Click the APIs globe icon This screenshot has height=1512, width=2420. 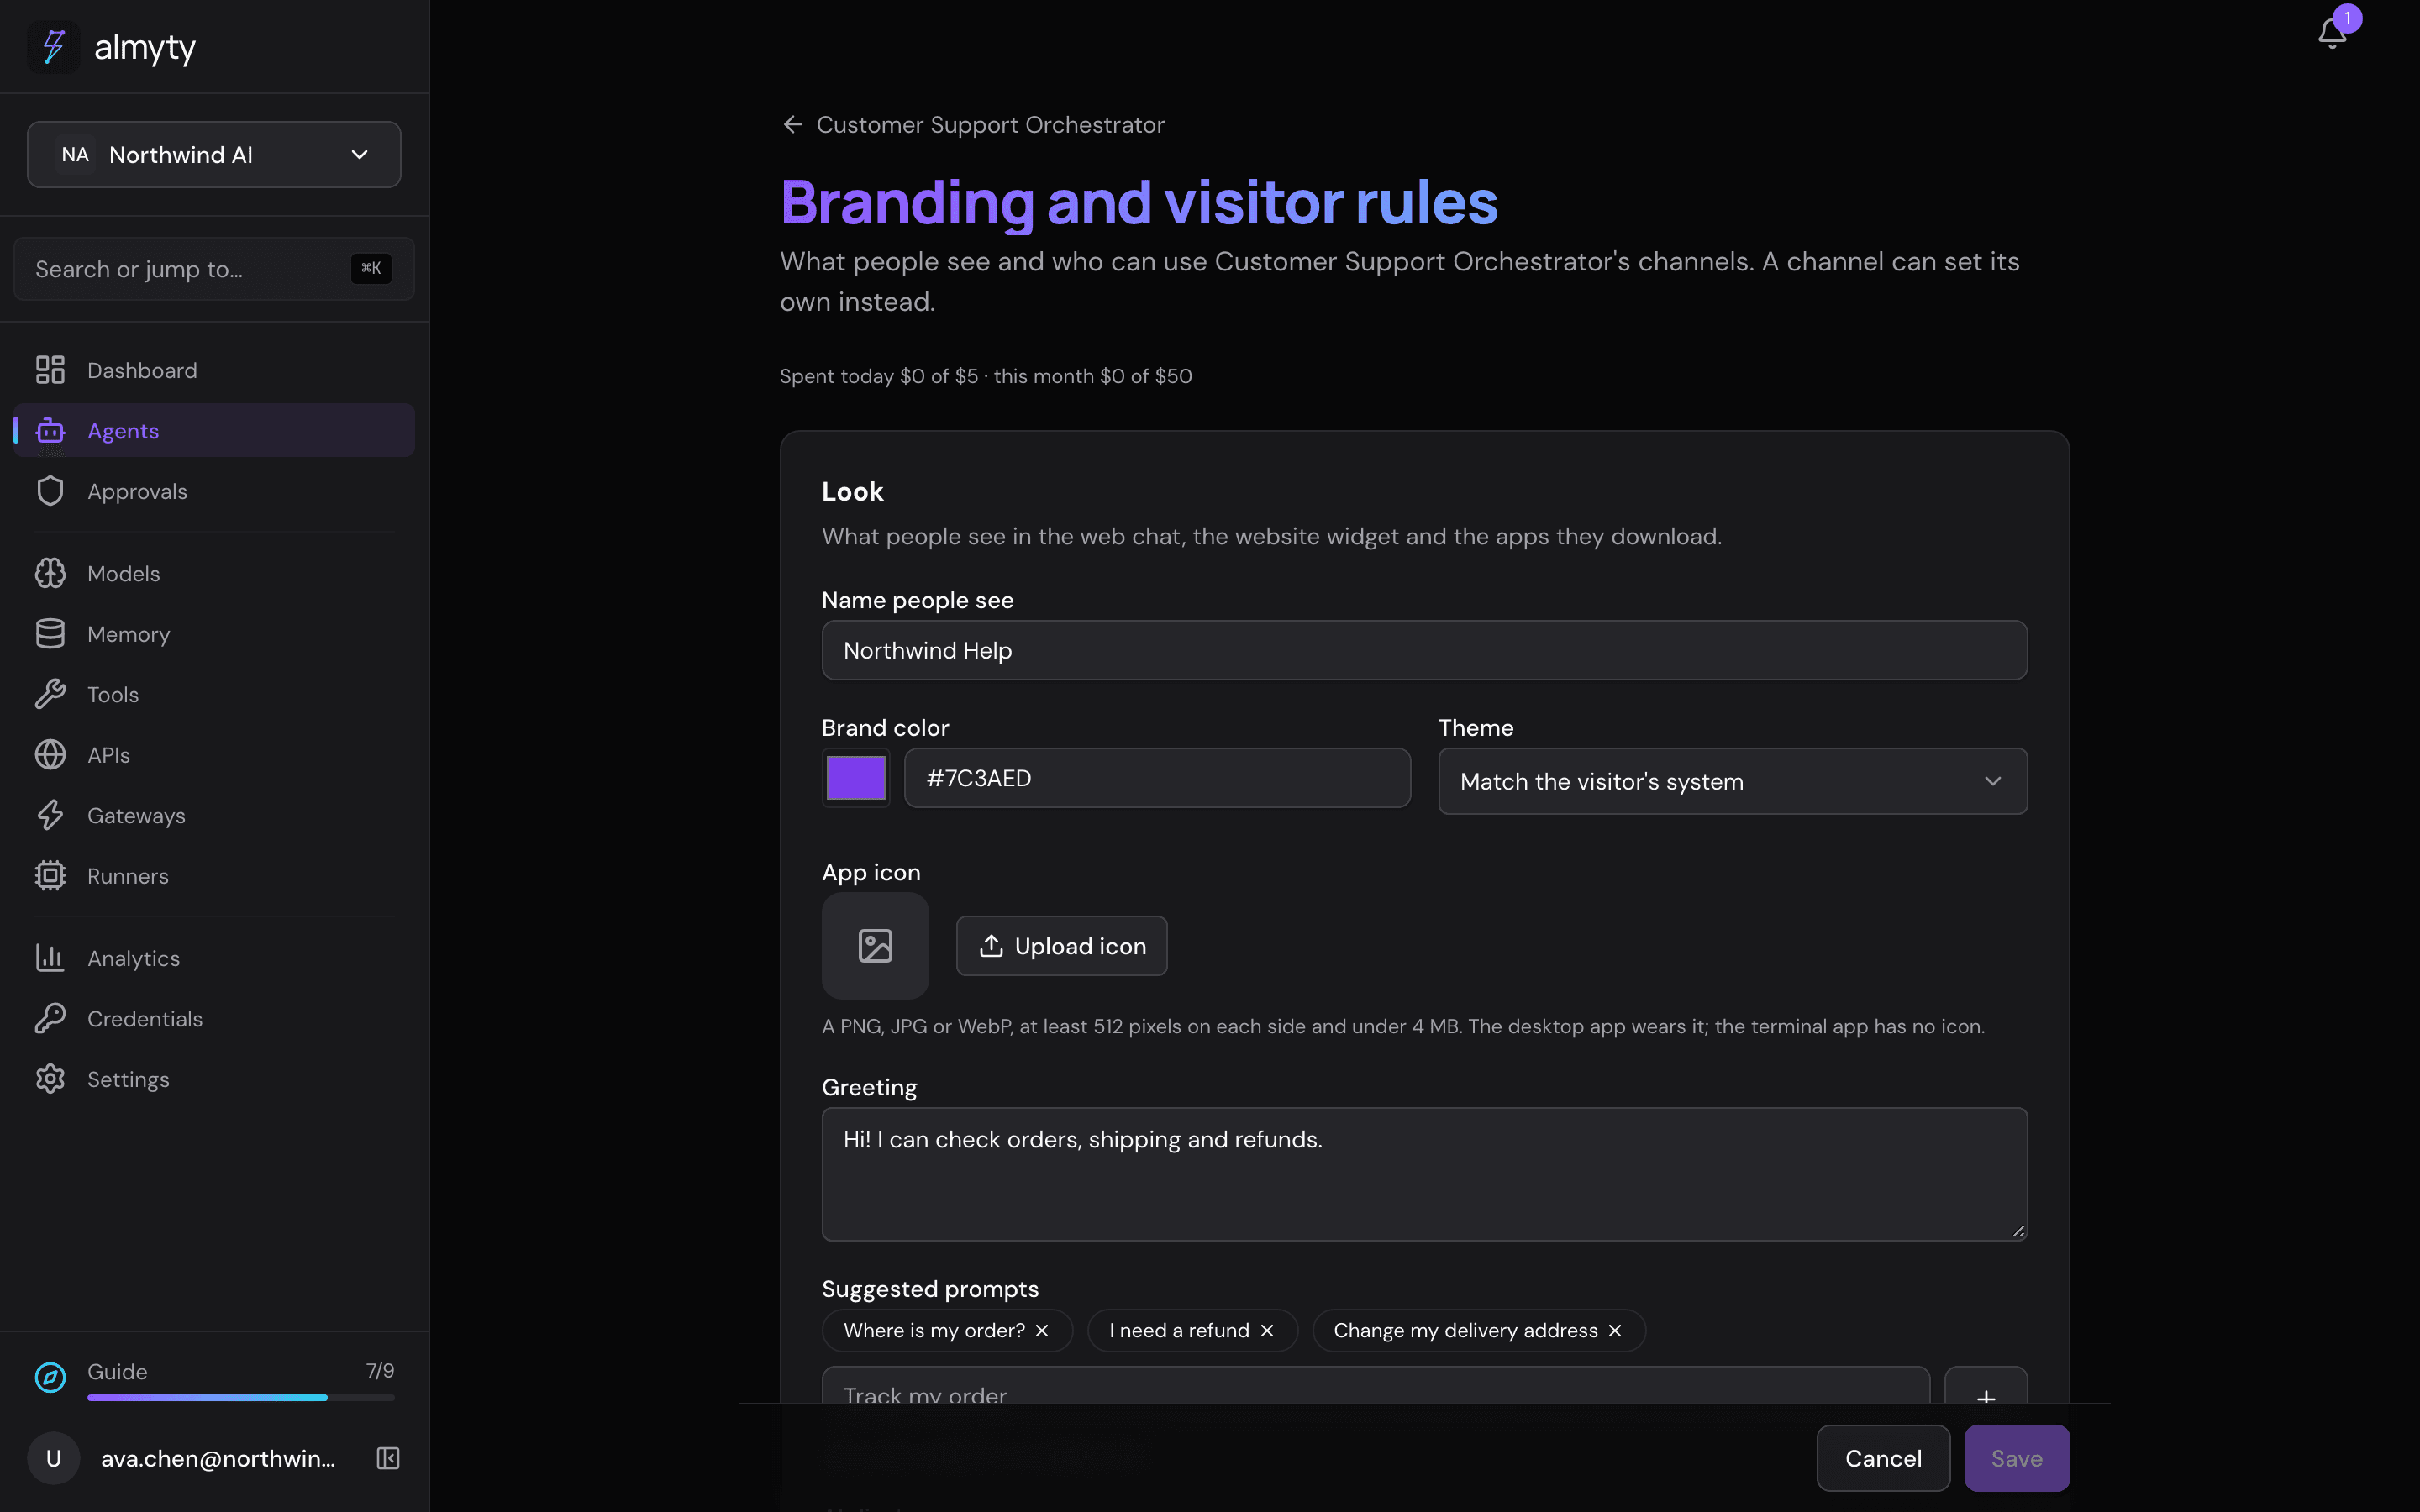pos(50,755)
